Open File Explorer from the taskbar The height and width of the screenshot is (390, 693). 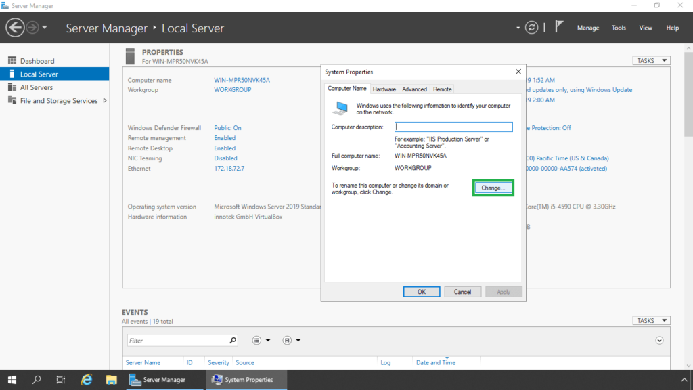click(111, 380)
